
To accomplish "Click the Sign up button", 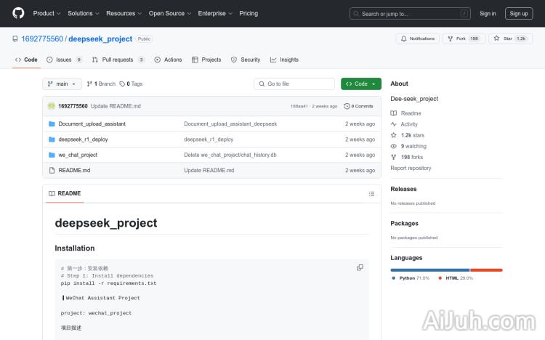I will click(519, 14).
